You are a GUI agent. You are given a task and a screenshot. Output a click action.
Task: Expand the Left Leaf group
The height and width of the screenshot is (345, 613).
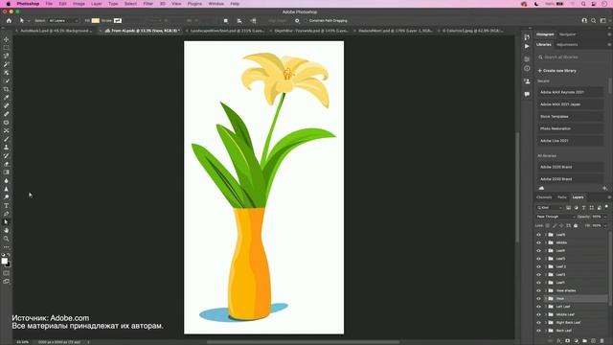coord(546,307)
